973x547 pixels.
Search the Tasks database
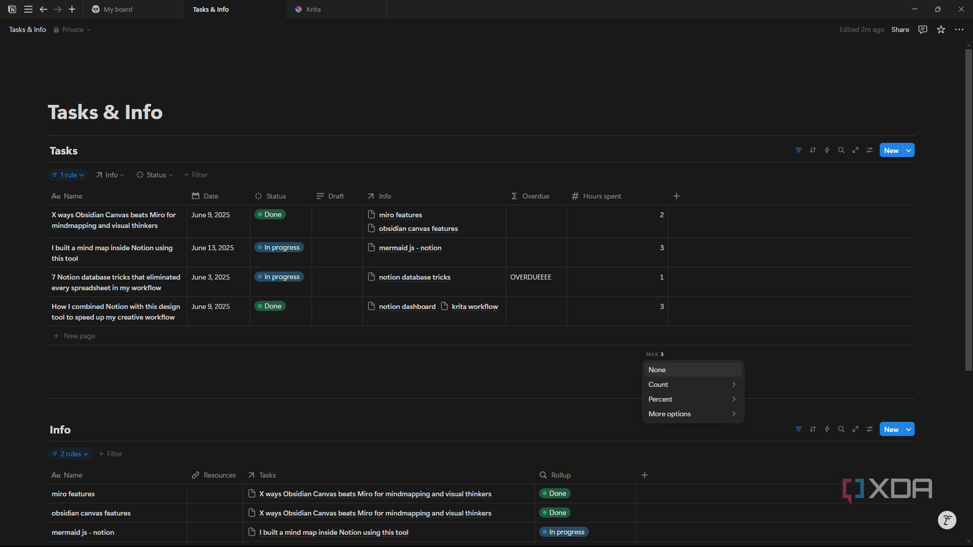tap(841, 150)
